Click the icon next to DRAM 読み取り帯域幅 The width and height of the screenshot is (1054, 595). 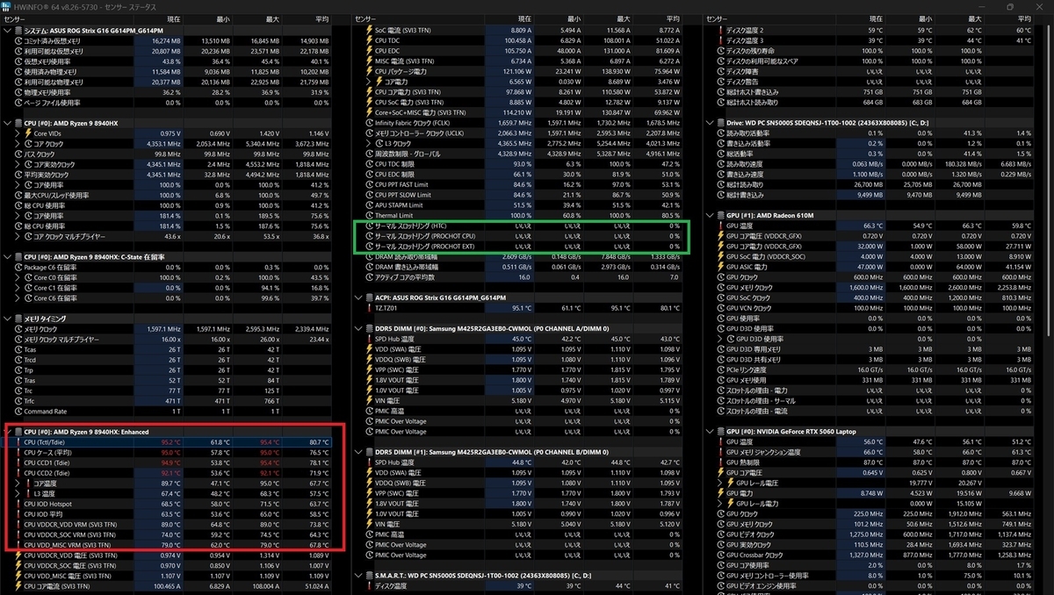369,256
